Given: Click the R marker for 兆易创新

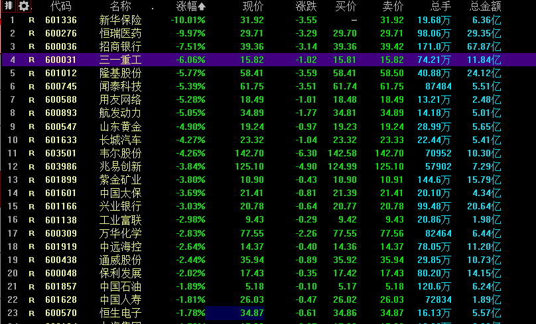Looking at the screenshot, I should (32, 167).
